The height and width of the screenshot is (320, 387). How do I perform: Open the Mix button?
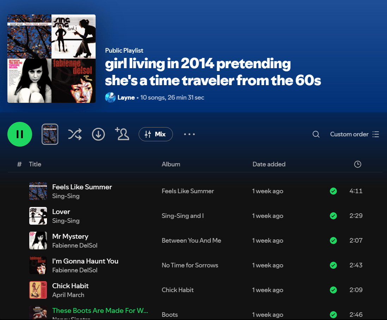pyautogui.click(x=156, y=134)
